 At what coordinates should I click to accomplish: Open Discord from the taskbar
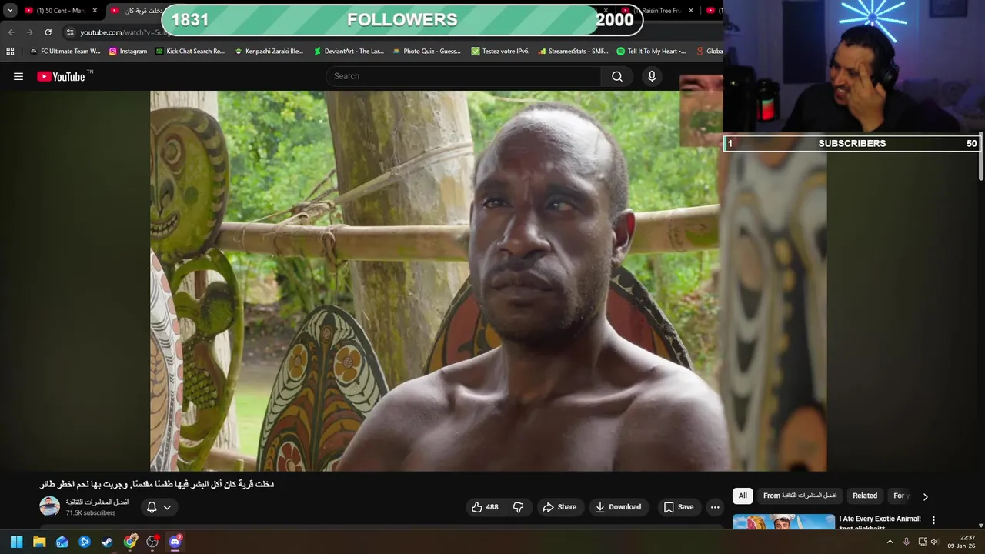(x=175, y=542)
